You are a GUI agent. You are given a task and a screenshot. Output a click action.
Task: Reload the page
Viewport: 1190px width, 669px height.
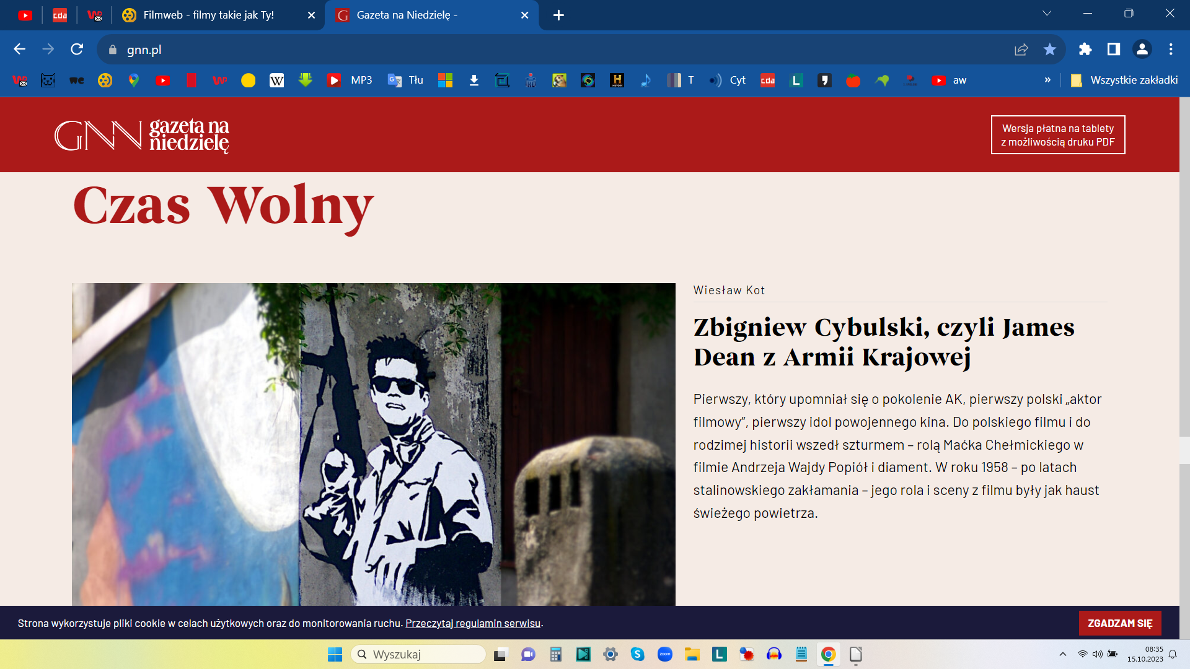click(x=77, y=50)
